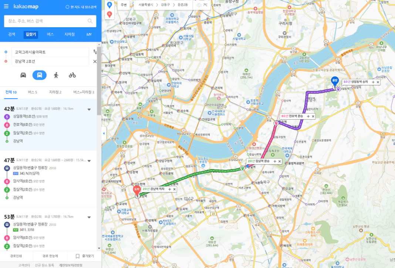Click the 경로 한눈에 button
The height and width of the screenshot is (268, 395).
coord(50,256)
